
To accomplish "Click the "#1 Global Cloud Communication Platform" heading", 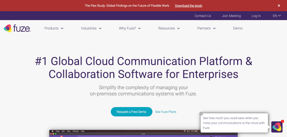I will click(x=143, y=68).
